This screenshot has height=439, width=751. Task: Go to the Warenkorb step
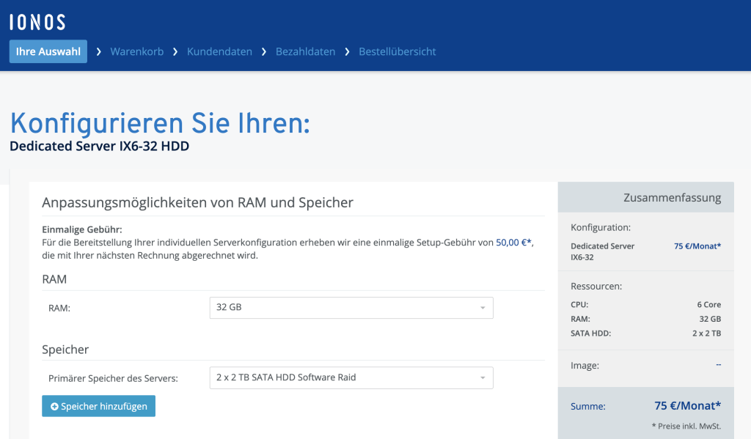tap(137, 51)
